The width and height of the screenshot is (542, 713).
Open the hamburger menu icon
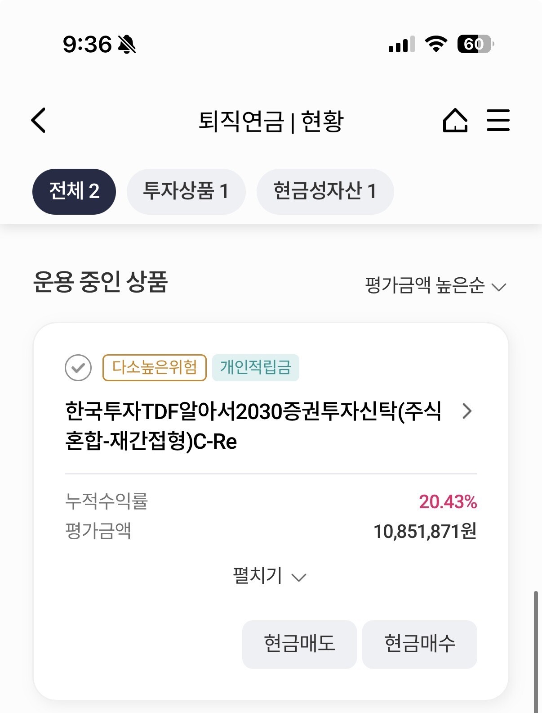pos(498,120)
